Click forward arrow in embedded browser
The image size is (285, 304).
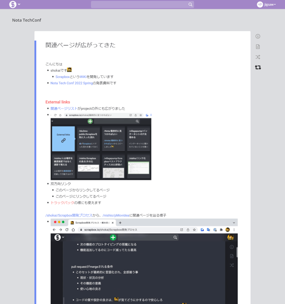coord(61,230)
